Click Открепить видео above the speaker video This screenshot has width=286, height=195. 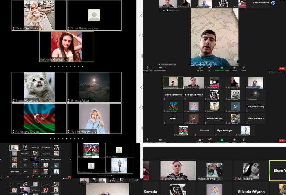173,11
